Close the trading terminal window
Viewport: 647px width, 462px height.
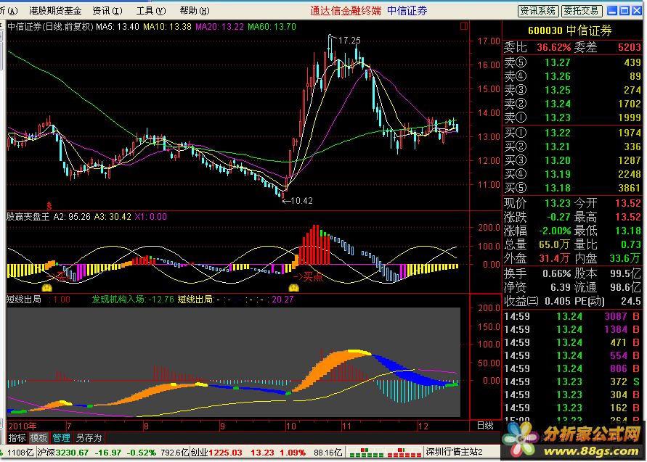(637, 11)
